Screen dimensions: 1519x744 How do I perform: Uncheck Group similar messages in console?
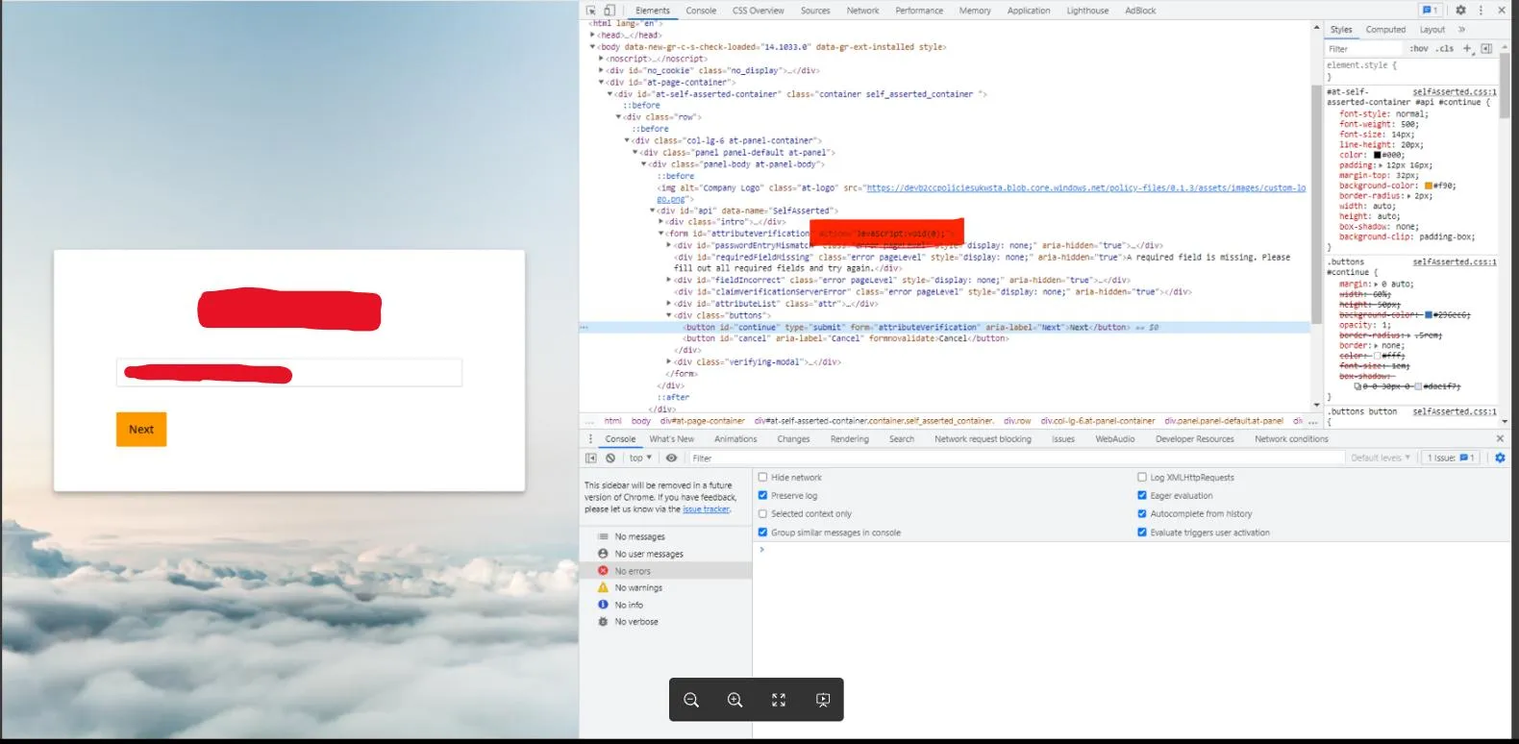pos(762,532)
